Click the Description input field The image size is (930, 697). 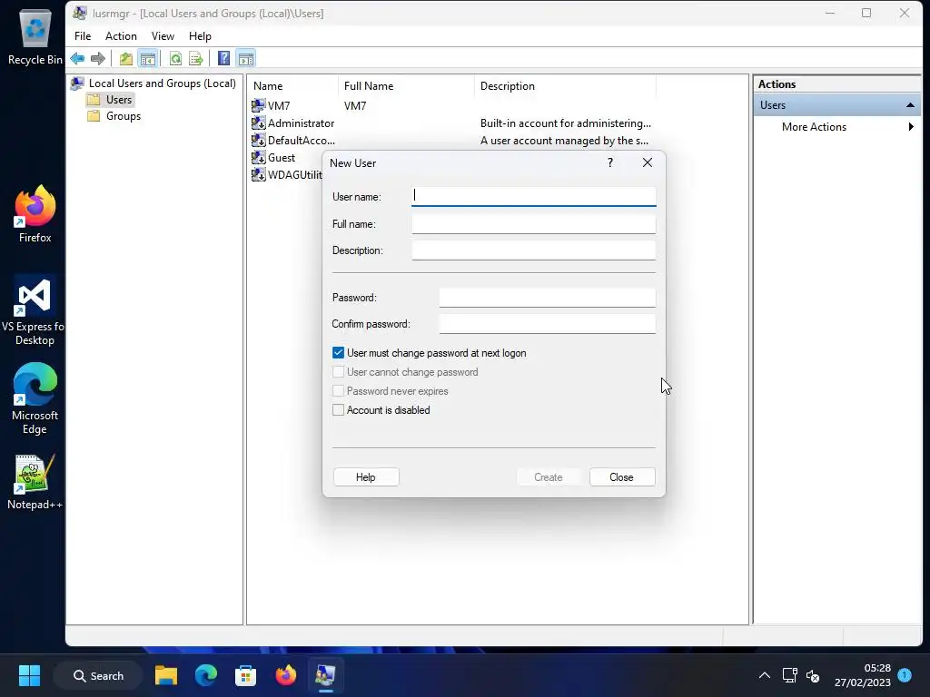tap(534, 250)
